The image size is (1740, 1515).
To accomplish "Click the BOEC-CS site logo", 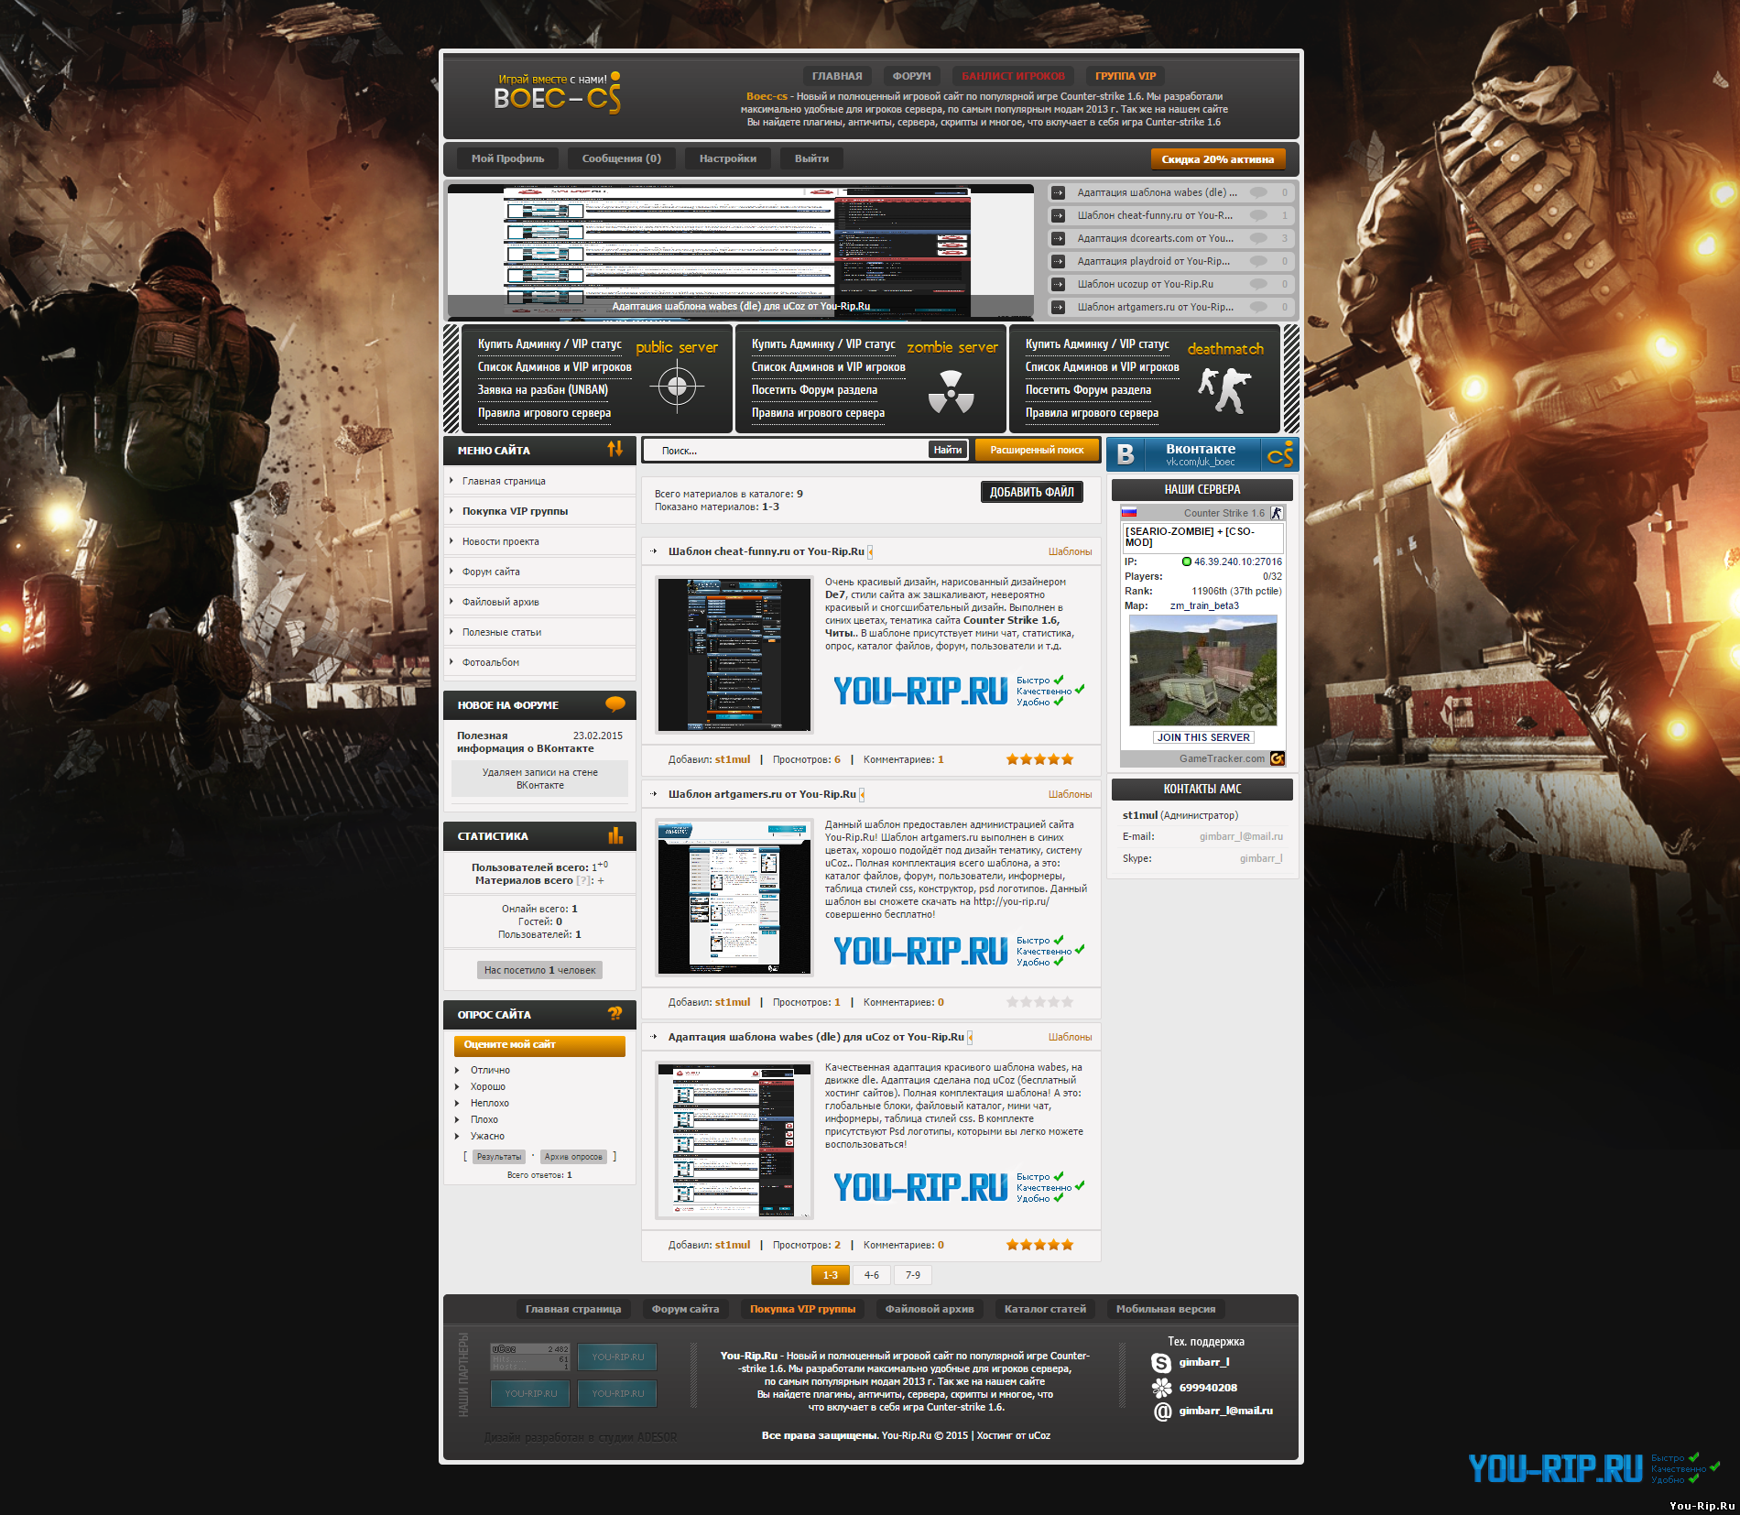I will [x=557, y=93].
